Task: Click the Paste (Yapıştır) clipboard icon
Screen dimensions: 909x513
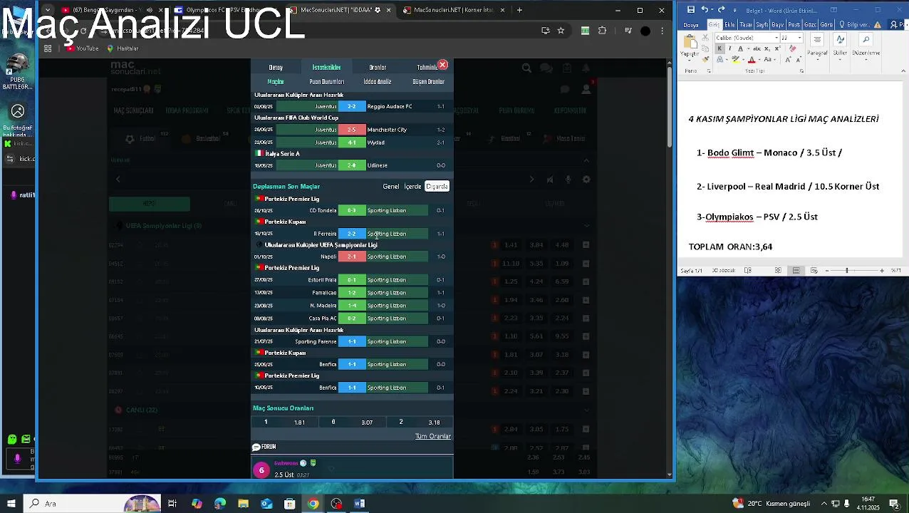Action: [x=690, y=41]
